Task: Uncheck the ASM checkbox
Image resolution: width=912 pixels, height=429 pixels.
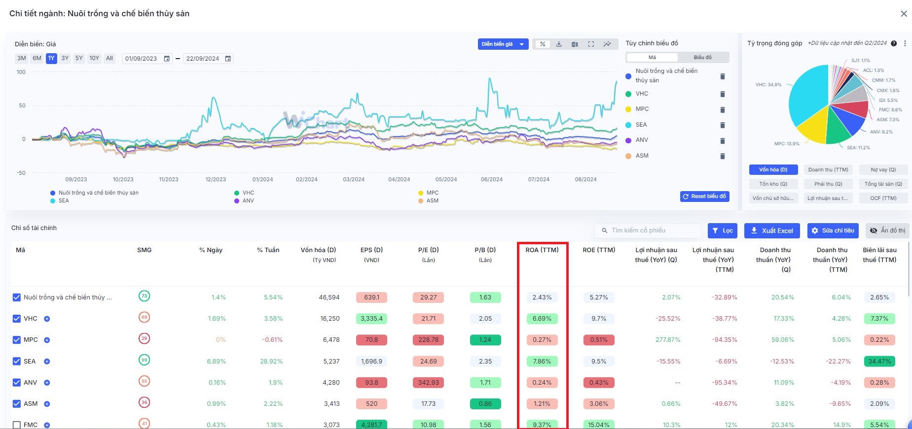Action: (x=17, y=404)
